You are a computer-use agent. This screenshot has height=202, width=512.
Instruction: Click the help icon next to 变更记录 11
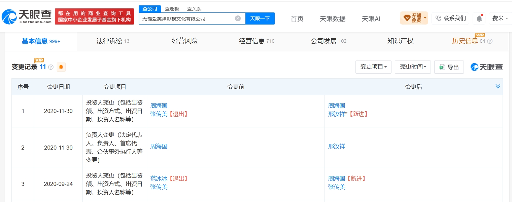(51, 67)
